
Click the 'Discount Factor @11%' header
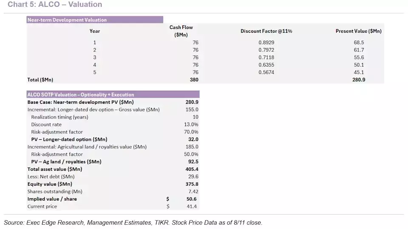pyautogui.click(x=266, y=31)
